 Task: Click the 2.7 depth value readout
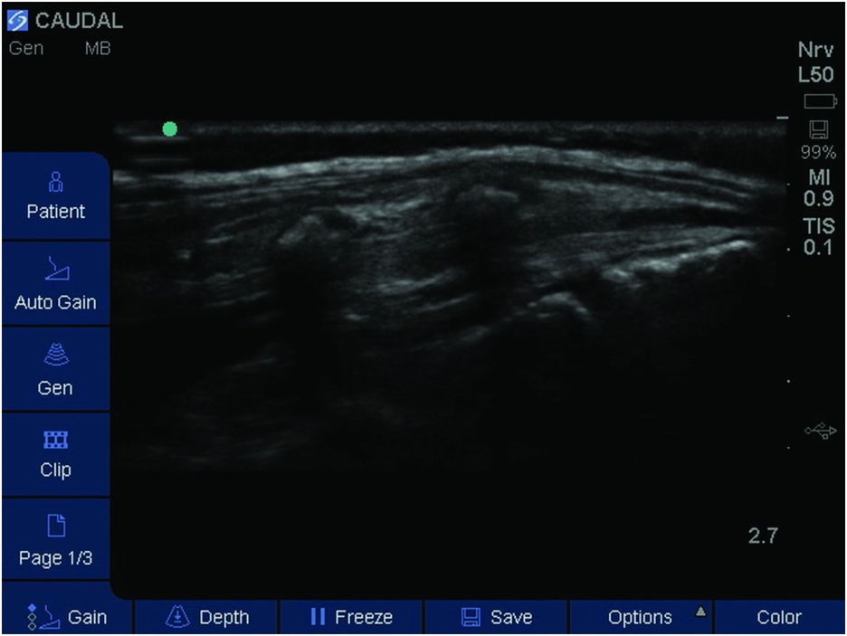[x=762, y=536]
